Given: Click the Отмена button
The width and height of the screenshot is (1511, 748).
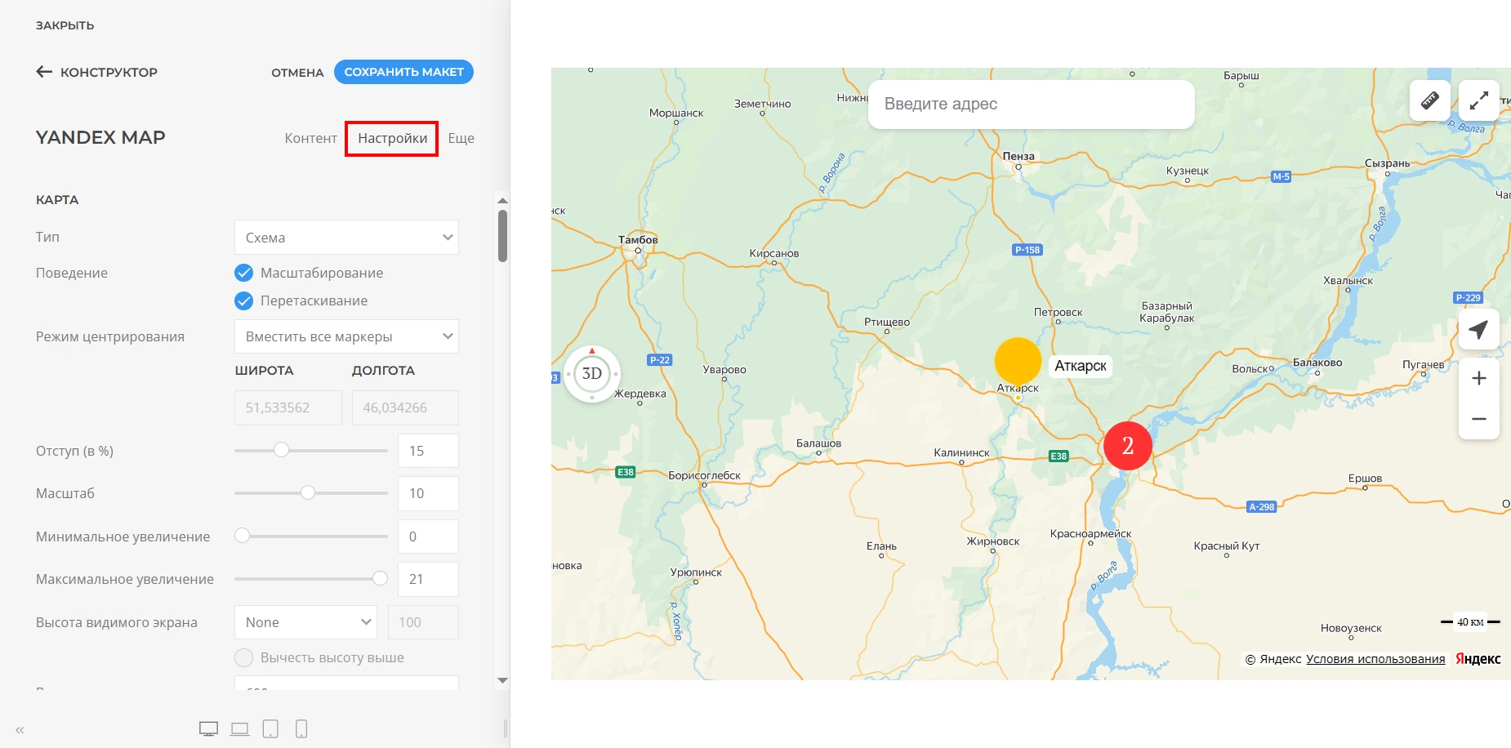Looking at the screenshot, I should pos(297,73).
